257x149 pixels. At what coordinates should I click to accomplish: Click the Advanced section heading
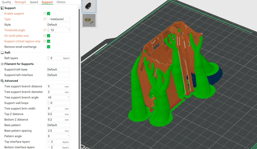click(x=11, y=81)
